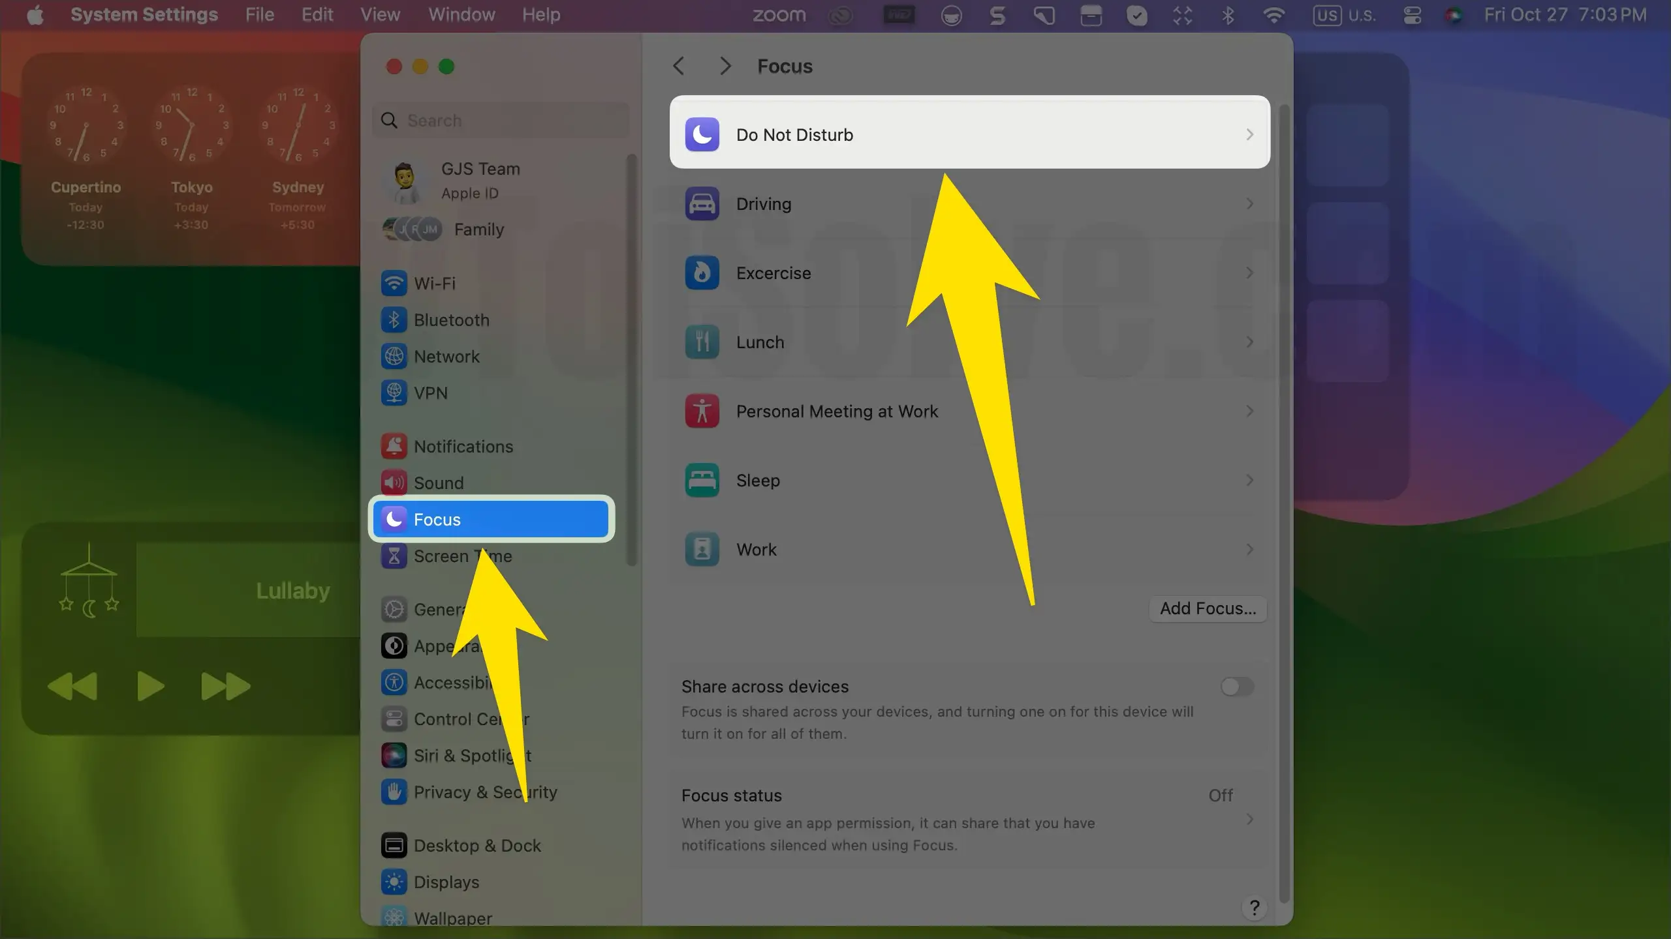
Task: Open Displays settings in sidebar
Action: tap(491, 882)
